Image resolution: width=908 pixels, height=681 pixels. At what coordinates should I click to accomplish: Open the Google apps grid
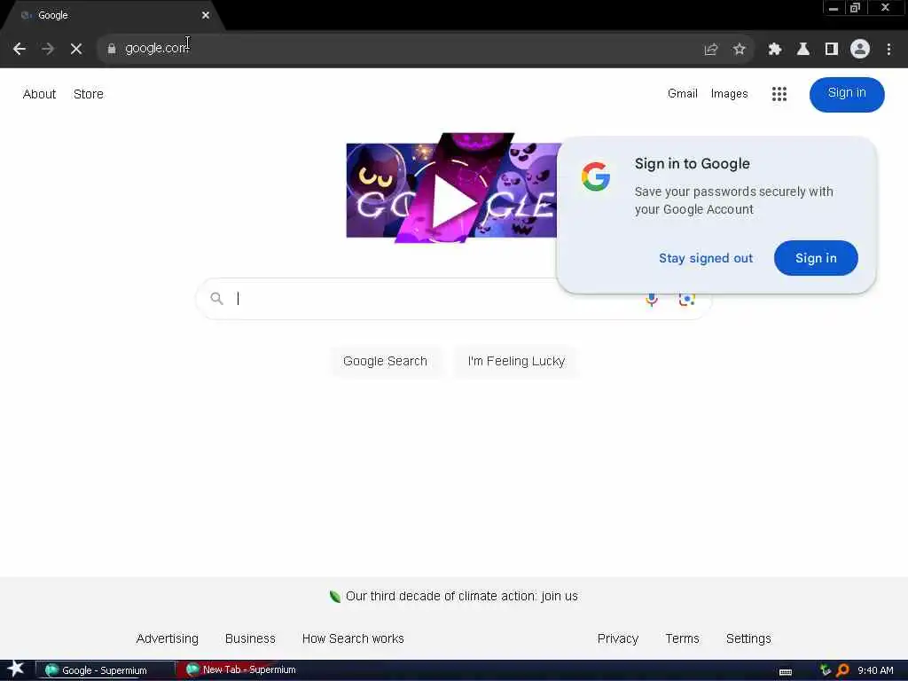[779, 94]
